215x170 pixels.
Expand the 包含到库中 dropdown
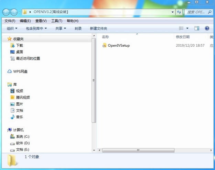click(x=36, y=29)
